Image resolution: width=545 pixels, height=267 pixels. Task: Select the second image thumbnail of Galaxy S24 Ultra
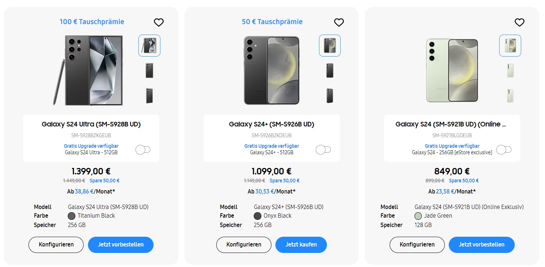pos(149,70)
